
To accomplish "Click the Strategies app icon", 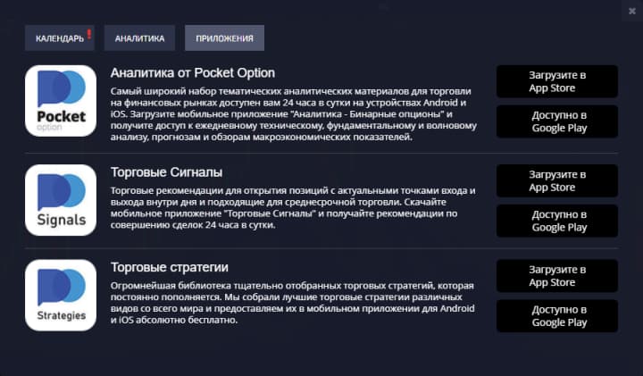I will tap(61, 295).
